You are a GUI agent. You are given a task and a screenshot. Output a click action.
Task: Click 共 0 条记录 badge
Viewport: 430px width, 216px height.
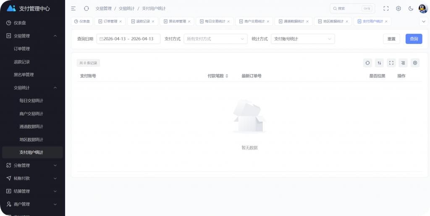pos(88,63)
